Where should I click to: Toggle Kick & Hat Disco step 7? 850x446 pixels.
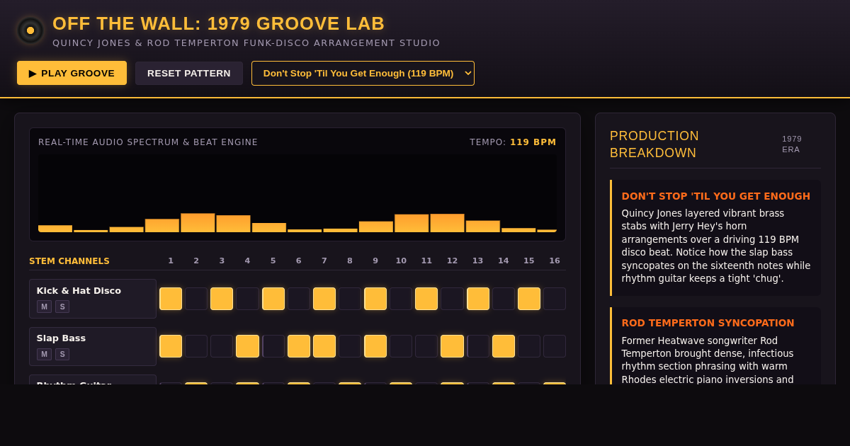point(324,299)
